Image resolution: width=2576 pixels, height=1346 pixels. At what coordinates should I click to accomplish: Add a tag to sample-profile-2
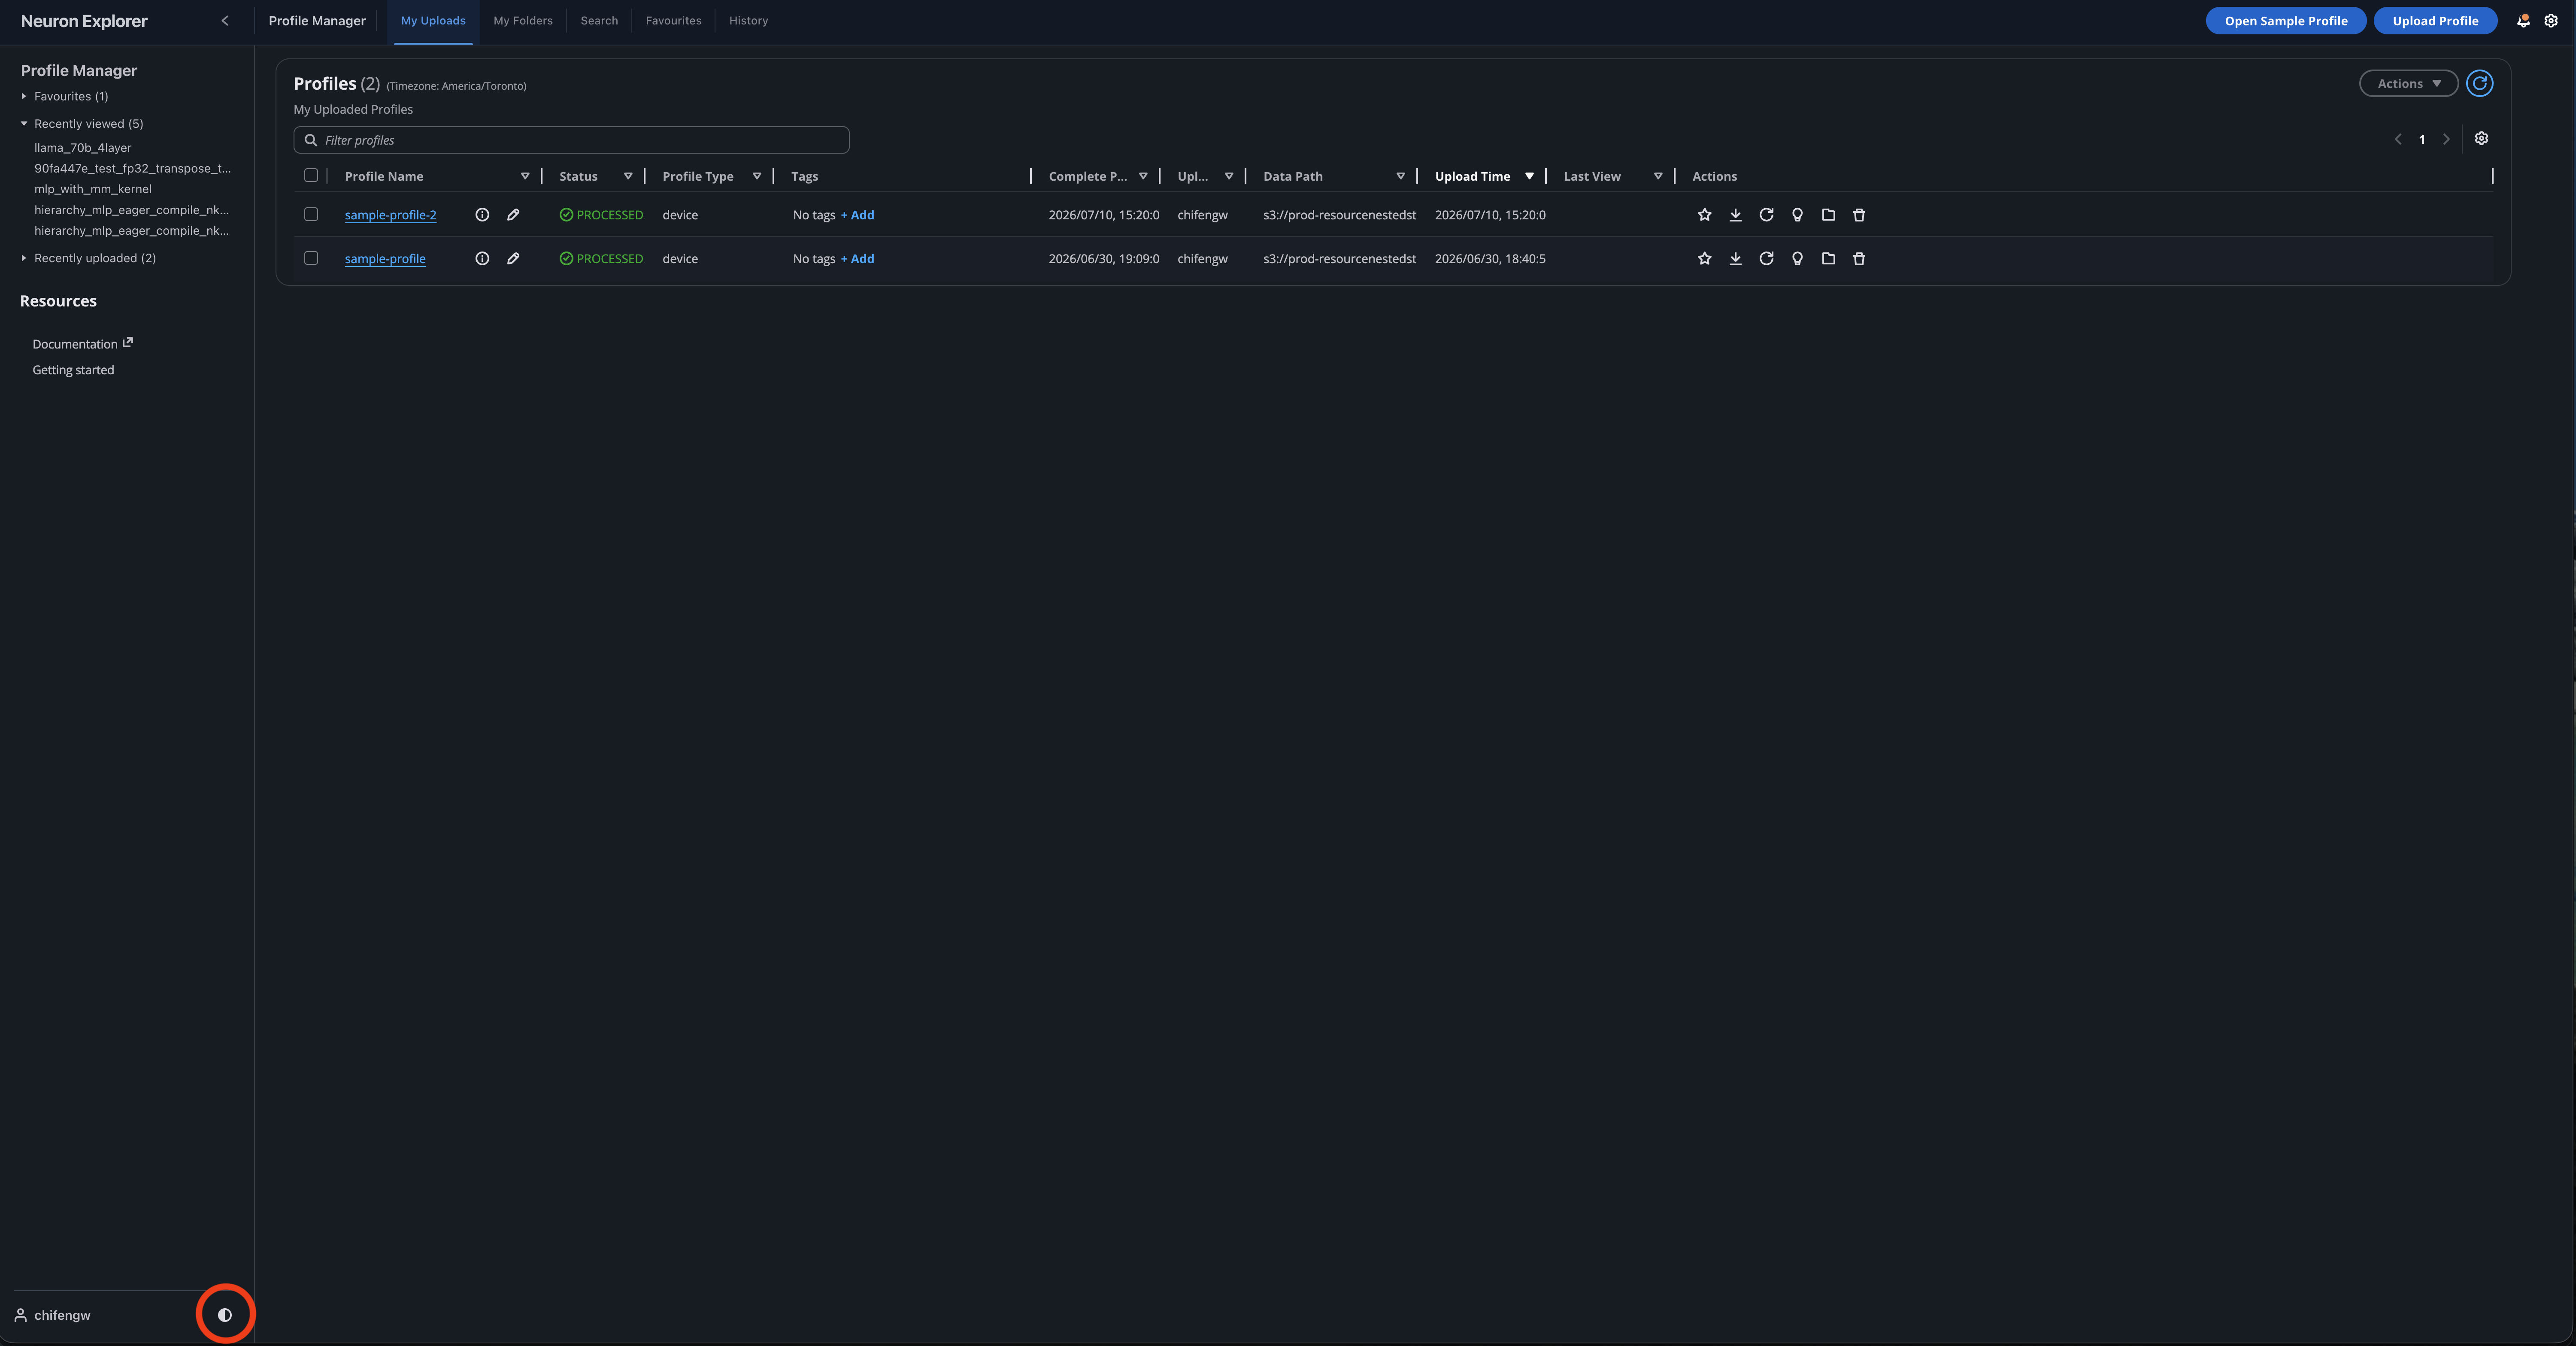(858, 215)
